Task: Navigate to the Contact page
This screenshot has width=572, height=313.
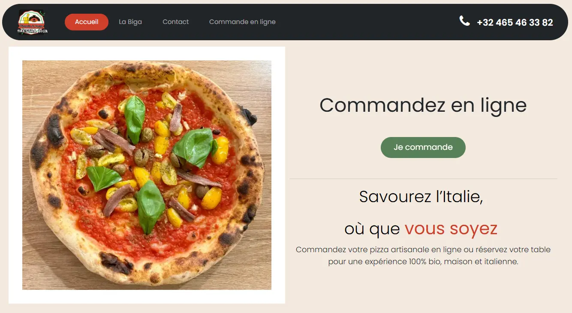Action: click(175, 22)
